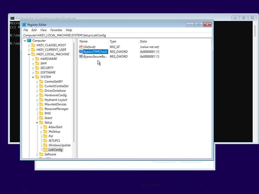Expand the HARDWARE key
259x194 pixels.
coord(33,59)
